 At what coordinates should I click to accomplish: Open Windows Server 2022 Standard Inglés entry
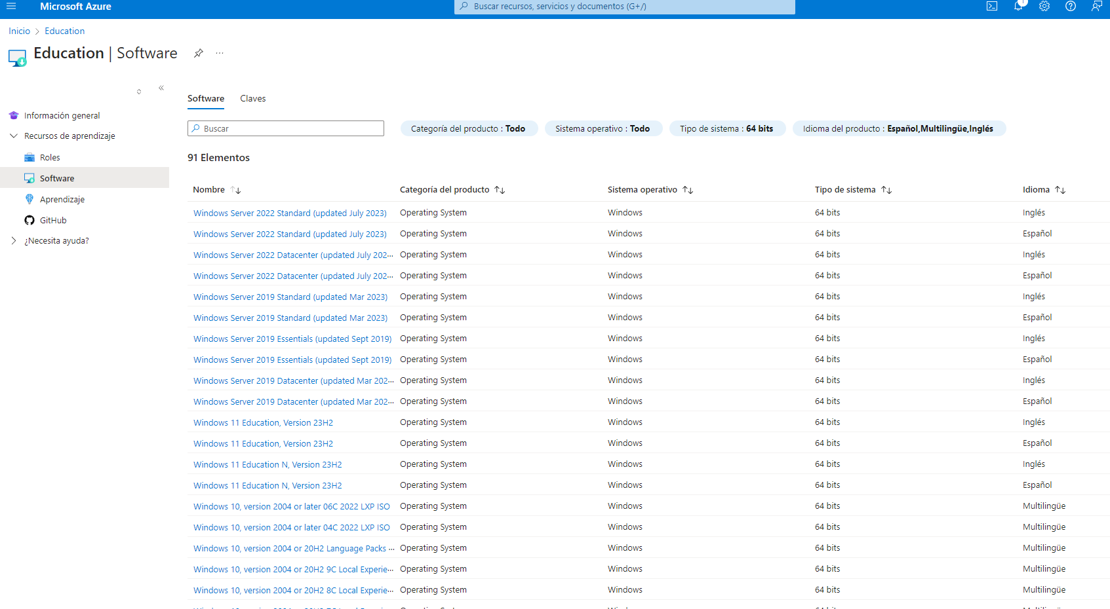(290, 213)
